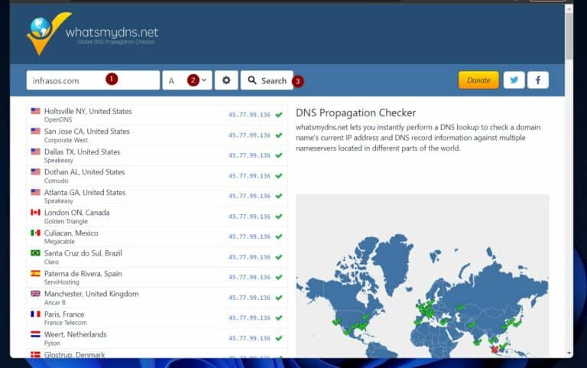Click the 'Paterna de Rivera, Spain' text
Image resolution: width=587 pixels, height=368 pixels.
pos(83,274)
